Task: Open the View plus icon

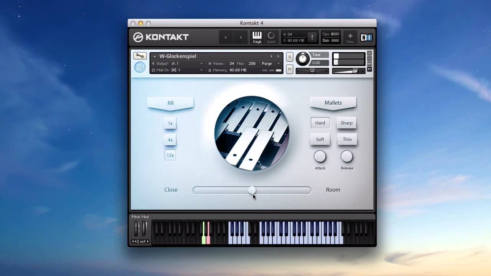Action: (350, 37)
